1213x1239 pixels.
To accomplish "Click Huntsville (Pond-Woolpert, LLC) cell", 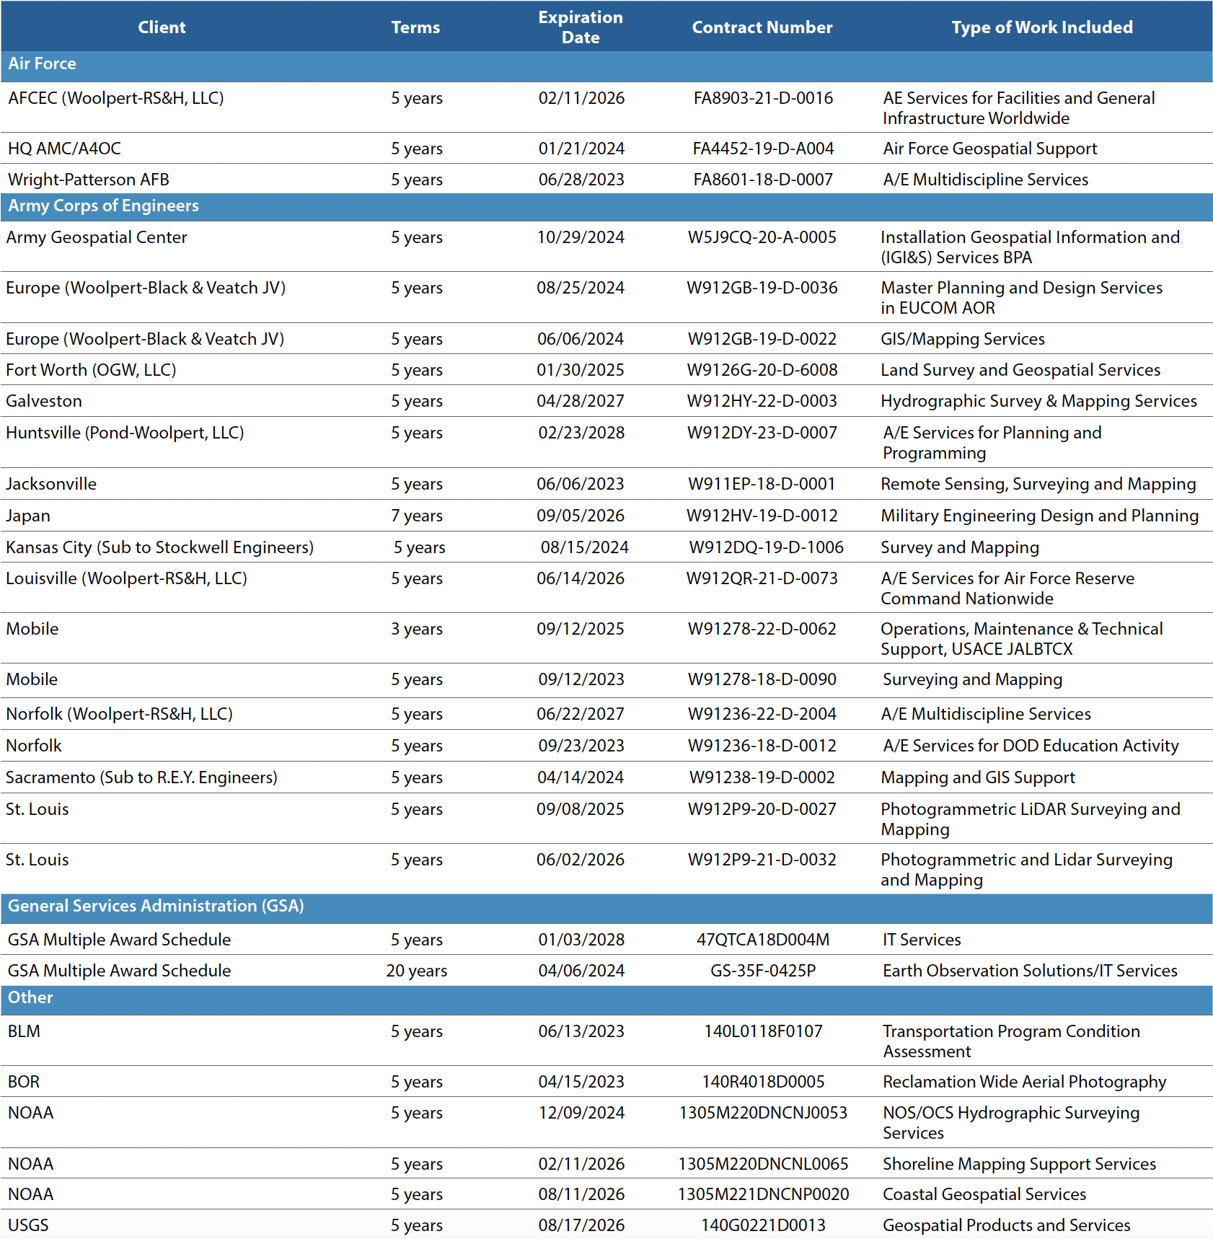I will 125,433.
